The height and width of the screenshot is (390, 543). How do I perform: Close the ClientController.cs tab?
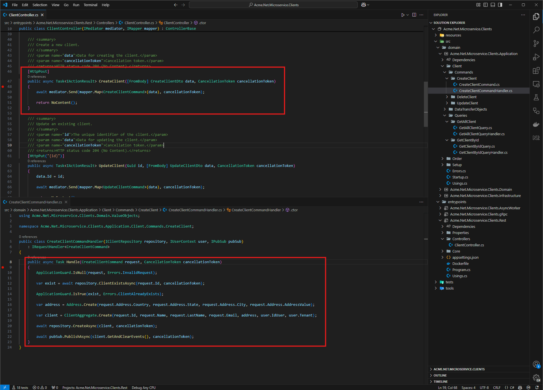42,15
